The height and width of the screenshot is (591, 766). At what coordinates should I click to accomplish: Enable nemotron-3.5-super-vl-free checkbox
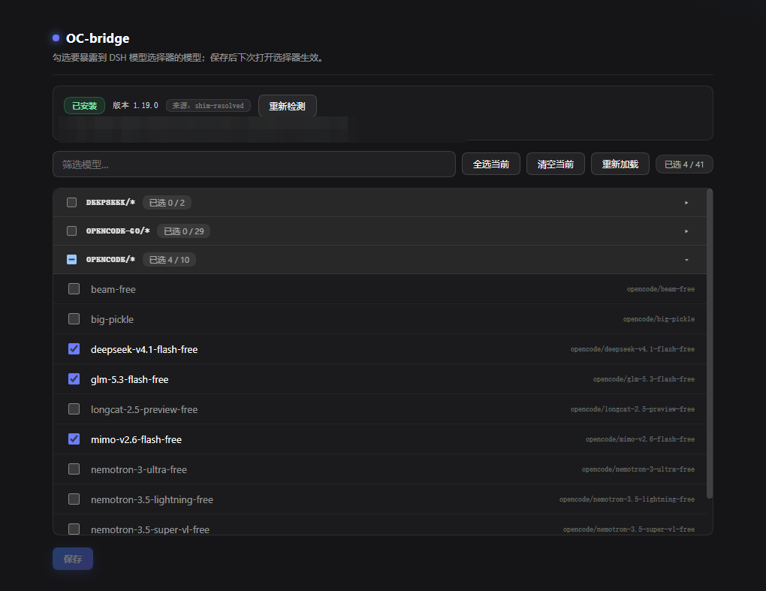point(74,529)
